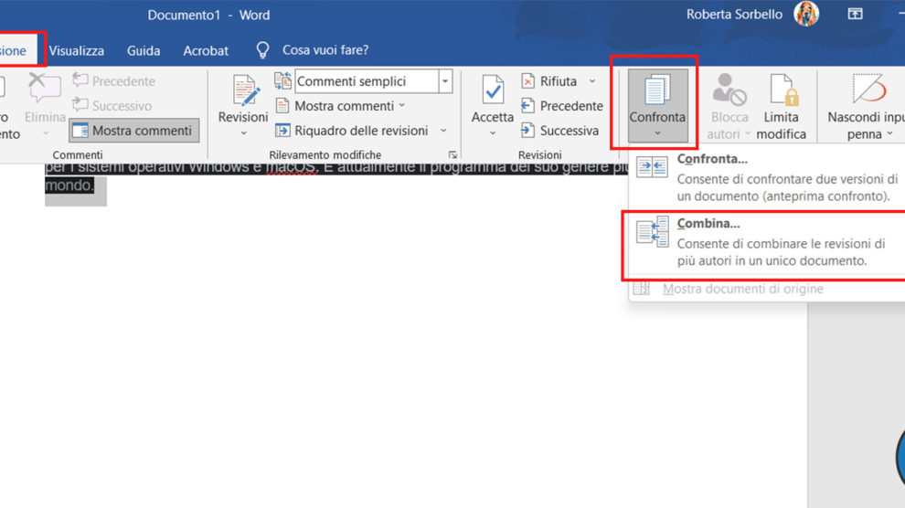
Task: Expand the Elimina dropdown arrow
Action: [x=45, y=133]
